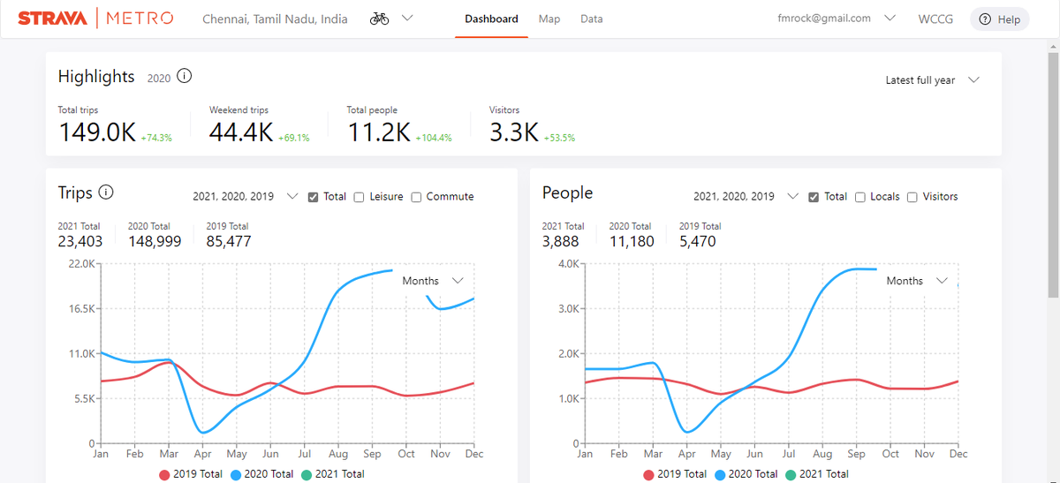The image size is (1060, 483).
Task: Click People 2021 Total 3,888
Action: (561, 241)
